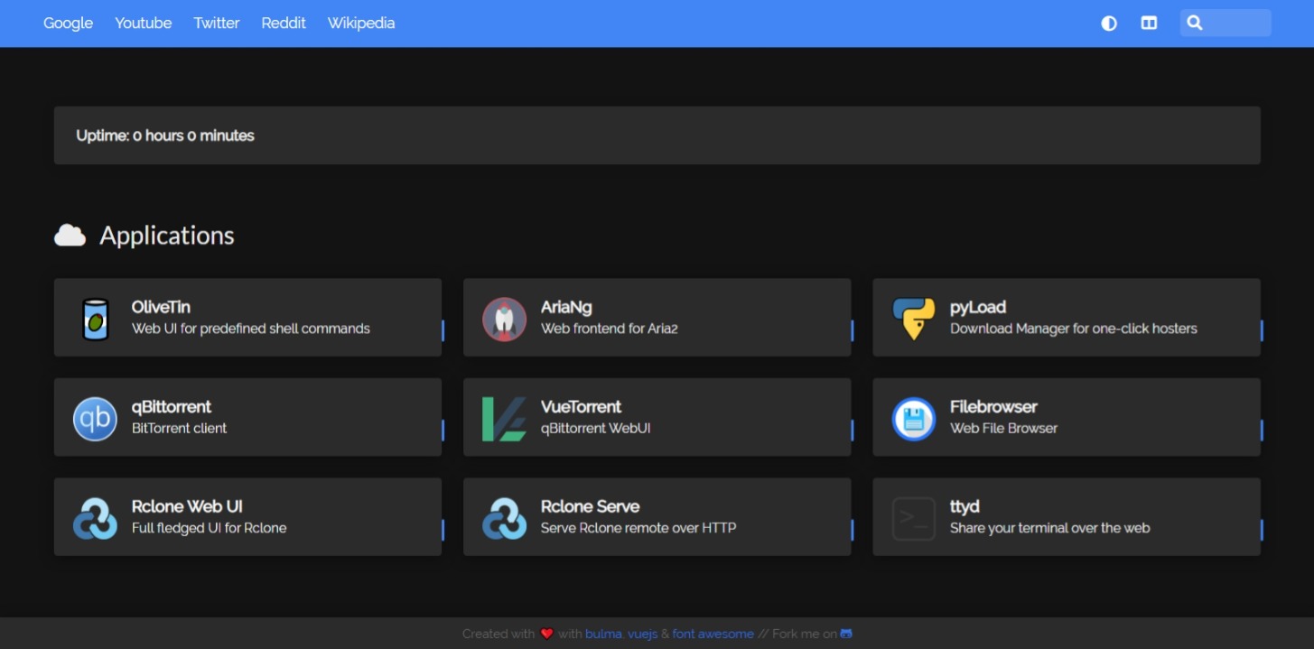Click the ttyd terminal prompt icon
The height and width of the screenshot is (649, 1314).
coord(913,519)
